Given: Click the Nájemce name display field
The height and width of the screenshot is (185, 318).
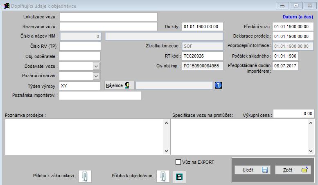Looking at the screenshot, I should pyautogui.click(x=174, y=85).
